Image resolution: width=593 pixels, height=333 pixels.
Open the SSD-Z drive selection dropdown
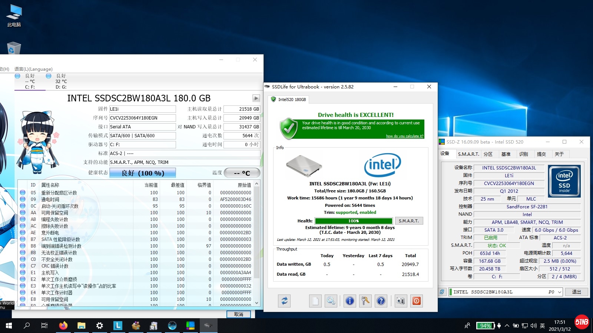click(x=559, y=292)
